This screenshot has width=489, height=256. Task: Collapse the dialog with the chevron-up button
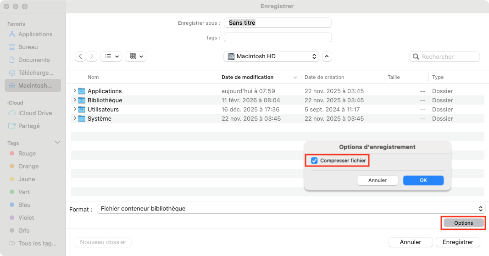click(x=327, y=56)
